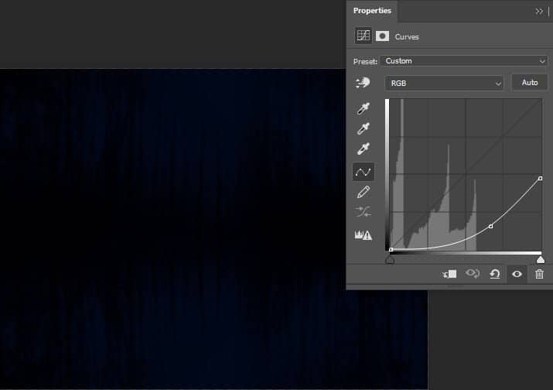
Task: Click the Curves adjustment icon
Action: [363, 36]
